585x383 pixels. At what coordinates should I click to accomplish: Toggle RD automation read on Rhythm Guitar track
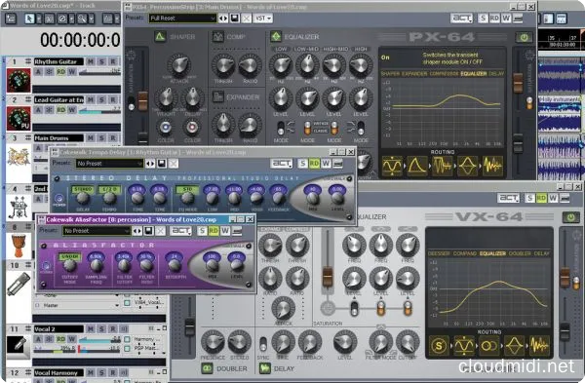(60, 71)
